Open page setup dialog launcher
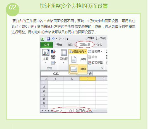The width and height of the screenshot is (148, 129). 102,68
